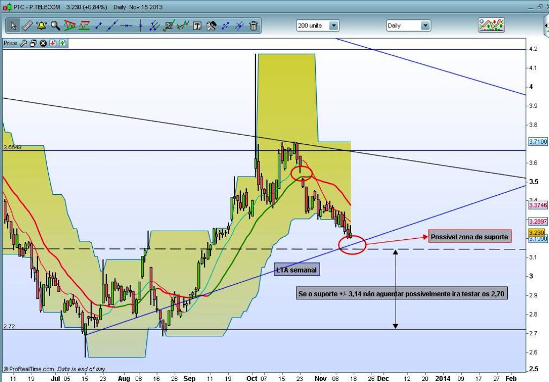Open Price panel wrench settings
Image resolution: width=549 pixels, height=382 pixels.
tap(24, 43)
